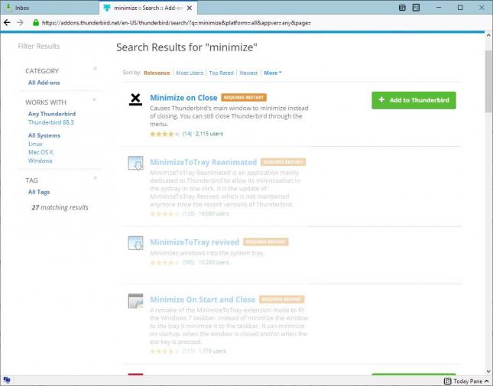Filter by All Systems
The width and height of the screenshot is (493, 386).
[44, 135]
